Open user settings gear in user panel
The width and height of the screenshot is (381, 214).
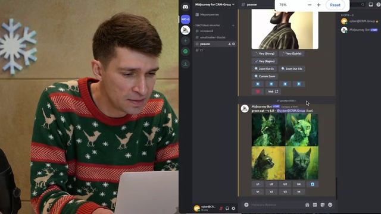click(233, 208)
